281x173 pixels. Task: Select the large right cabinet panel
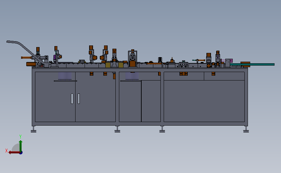click(204, 101)
